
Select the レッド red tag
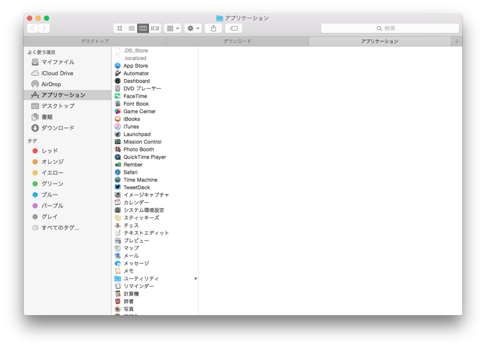coord(67,151)
